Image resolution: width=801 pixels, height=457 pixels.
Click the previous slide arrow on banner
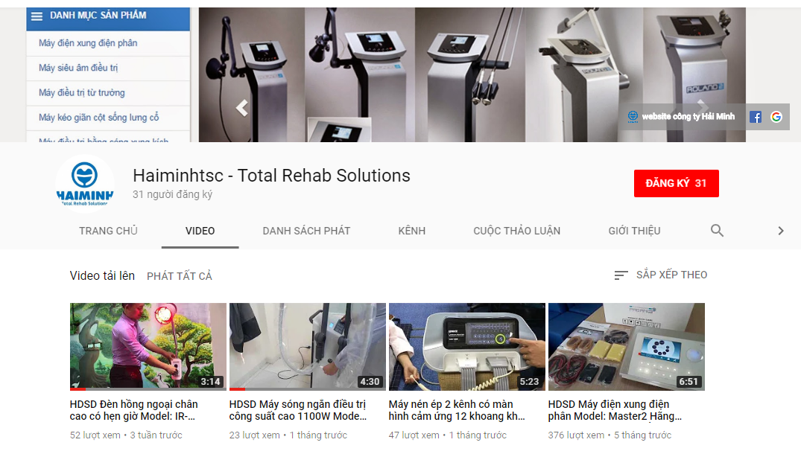(242, 108)
